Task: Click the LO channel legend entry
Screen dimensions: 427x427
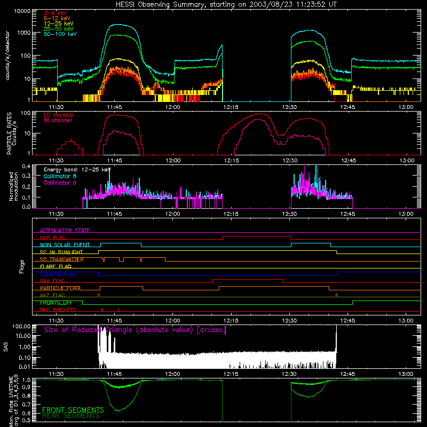Action: (58, 115)
